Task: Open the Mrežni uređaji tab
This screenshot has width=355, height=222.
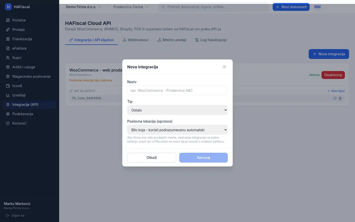Action: (172, 40)
